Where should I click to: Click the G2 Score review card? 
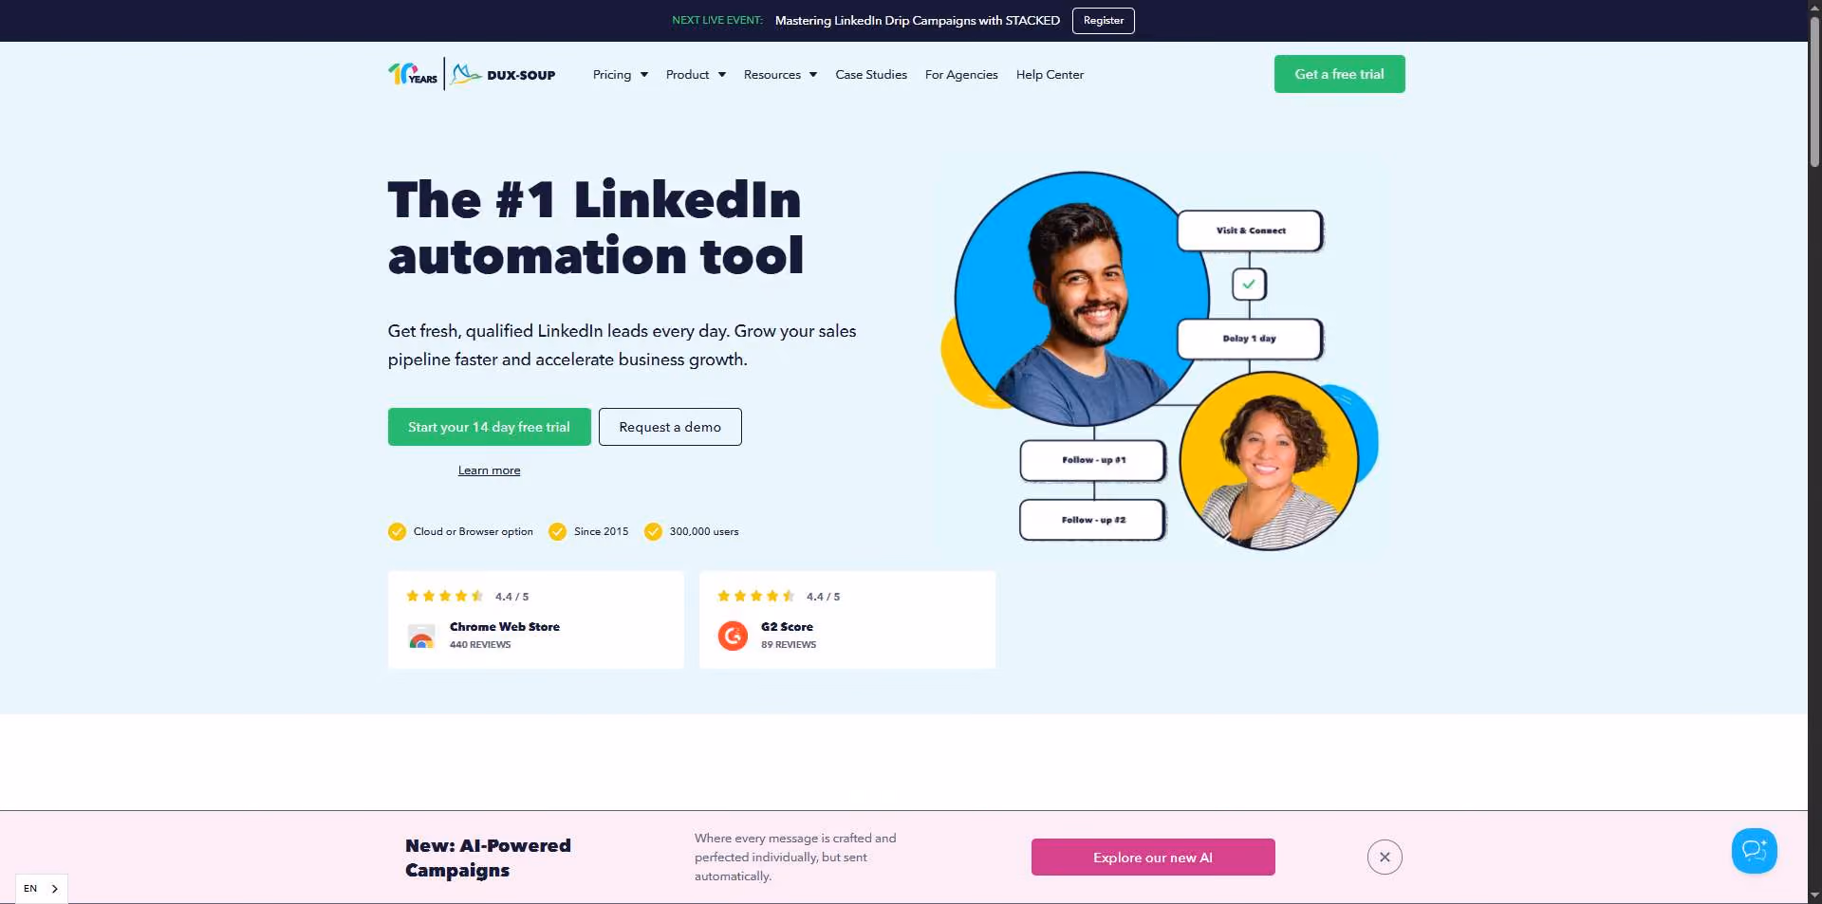847,619
